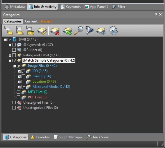Image resolution: width=165 pixels, height=148 pixels.
Task: Click the funnel filter icon in toolbar
Action: tap(89, 31)
